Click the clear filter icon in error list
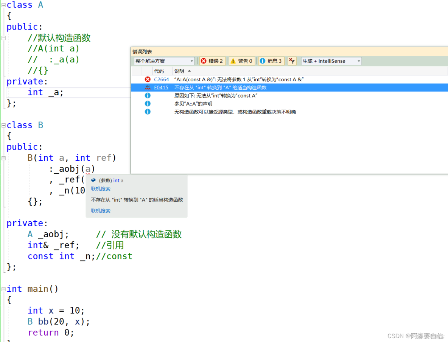Screen dimensions: 448x342 292,61
